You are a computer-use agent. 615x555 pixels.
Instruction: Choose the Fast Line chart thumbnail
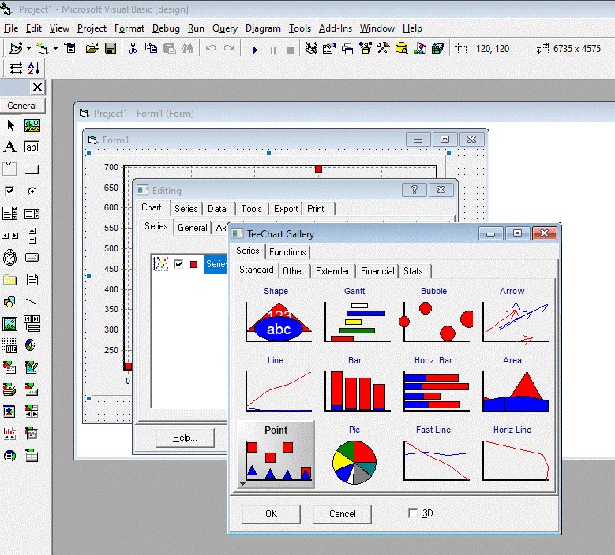click(x=433, y=456)
